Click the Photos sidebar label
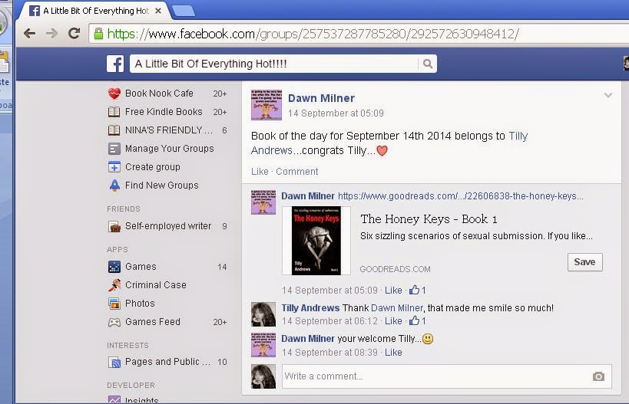 tap(140, 304)
